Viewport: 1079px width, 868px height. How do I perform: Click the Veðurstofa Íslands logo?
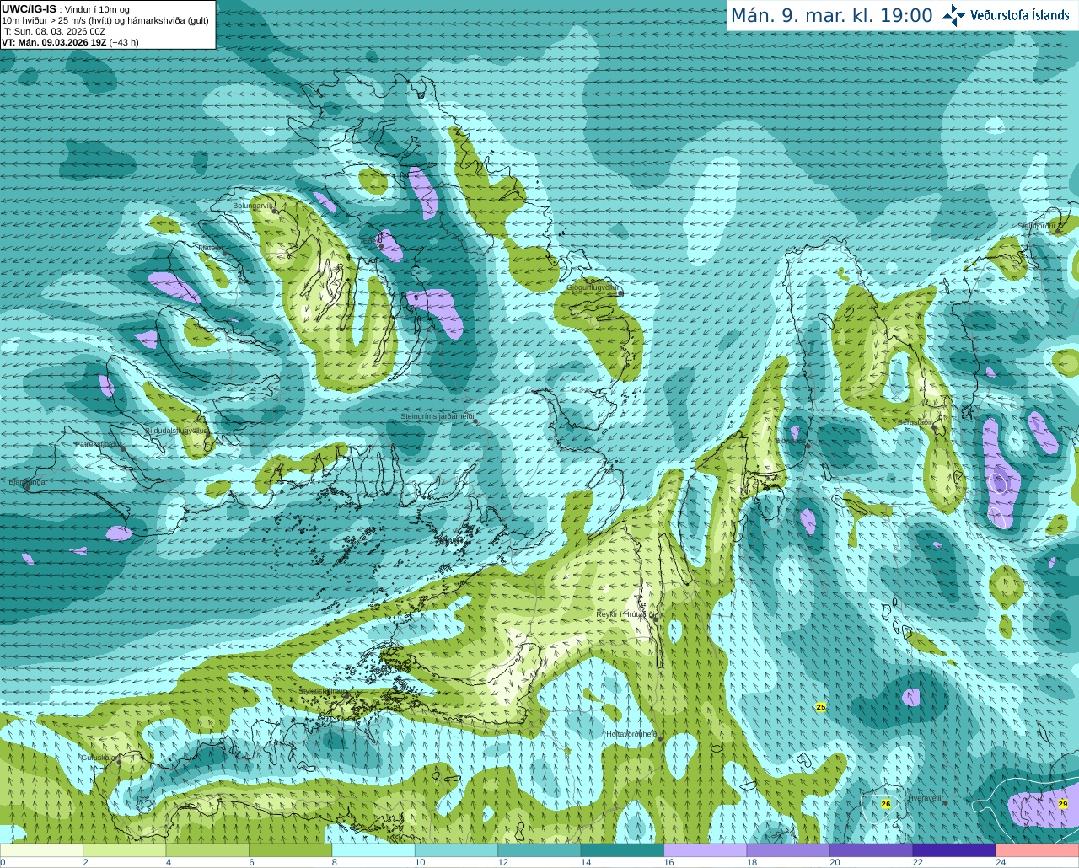(1007, 15)
